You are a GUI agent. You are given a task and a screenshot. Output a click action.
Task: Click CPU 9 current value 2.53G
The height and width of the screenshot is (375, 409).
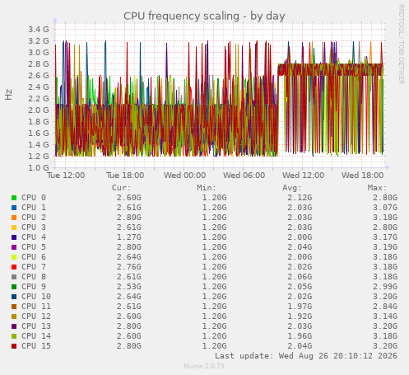point(129,287)
